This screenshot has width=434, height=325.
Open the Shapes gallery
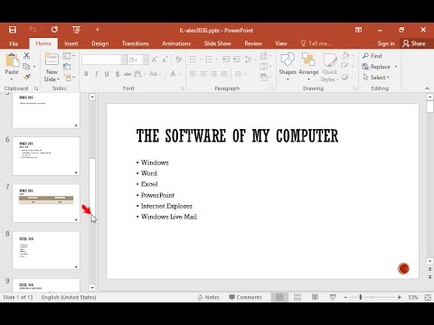tap(288, 67)
